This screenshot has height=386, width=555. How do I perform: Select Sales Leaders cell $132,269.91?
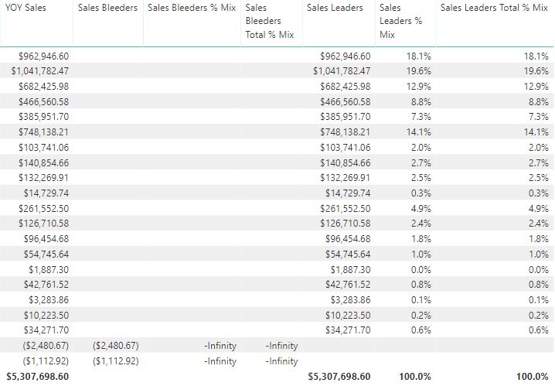point(346,178)
